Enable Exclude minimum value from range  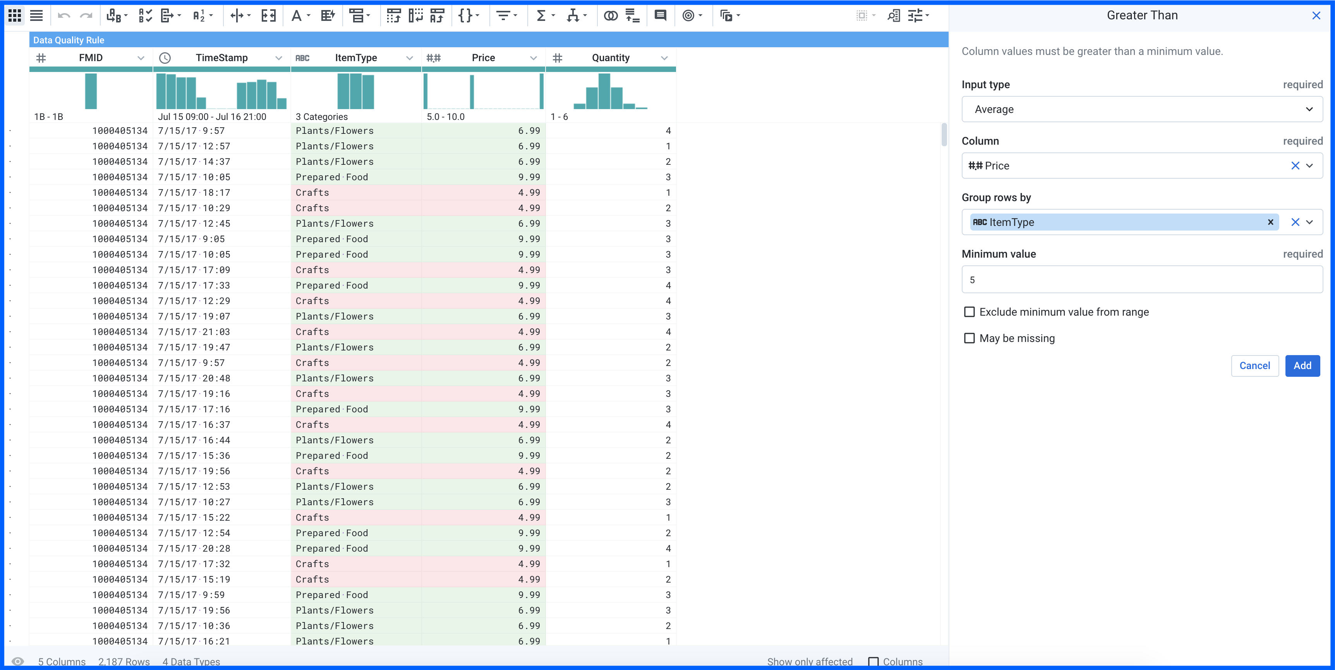969,312
